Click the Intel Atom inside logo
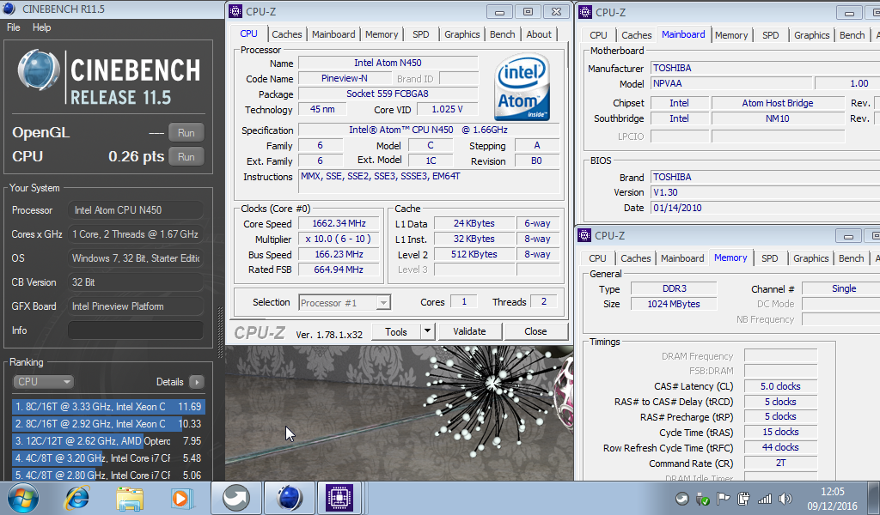 pyautogui.click(x=522, y=87)
